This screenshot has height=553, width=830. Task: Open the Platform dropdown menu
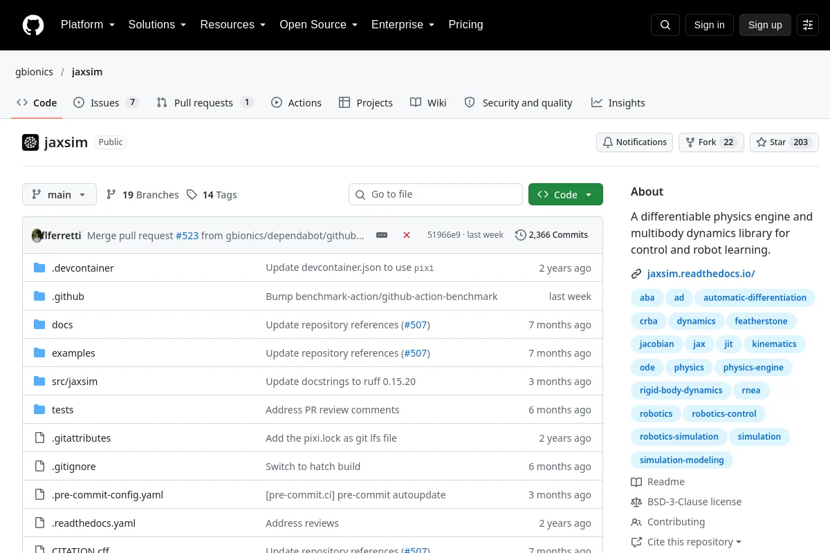(x=88, y=25)
